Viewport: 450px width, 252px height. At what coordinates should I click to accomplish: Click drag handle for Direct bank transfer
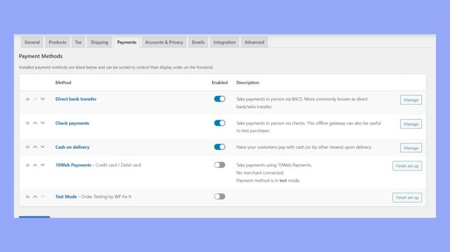(x=27, y=99)
